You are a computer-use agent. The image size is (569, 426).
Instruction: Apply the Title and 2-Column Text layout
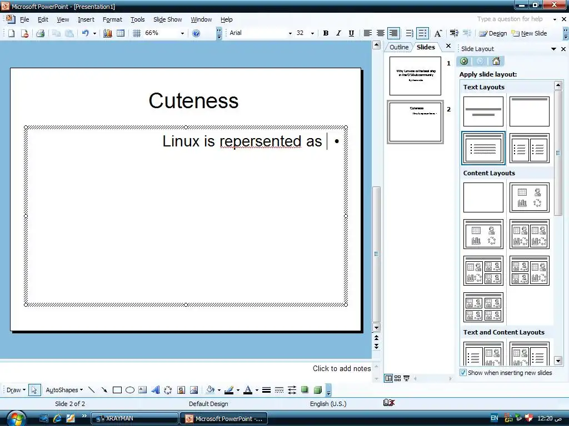point(530,148)
